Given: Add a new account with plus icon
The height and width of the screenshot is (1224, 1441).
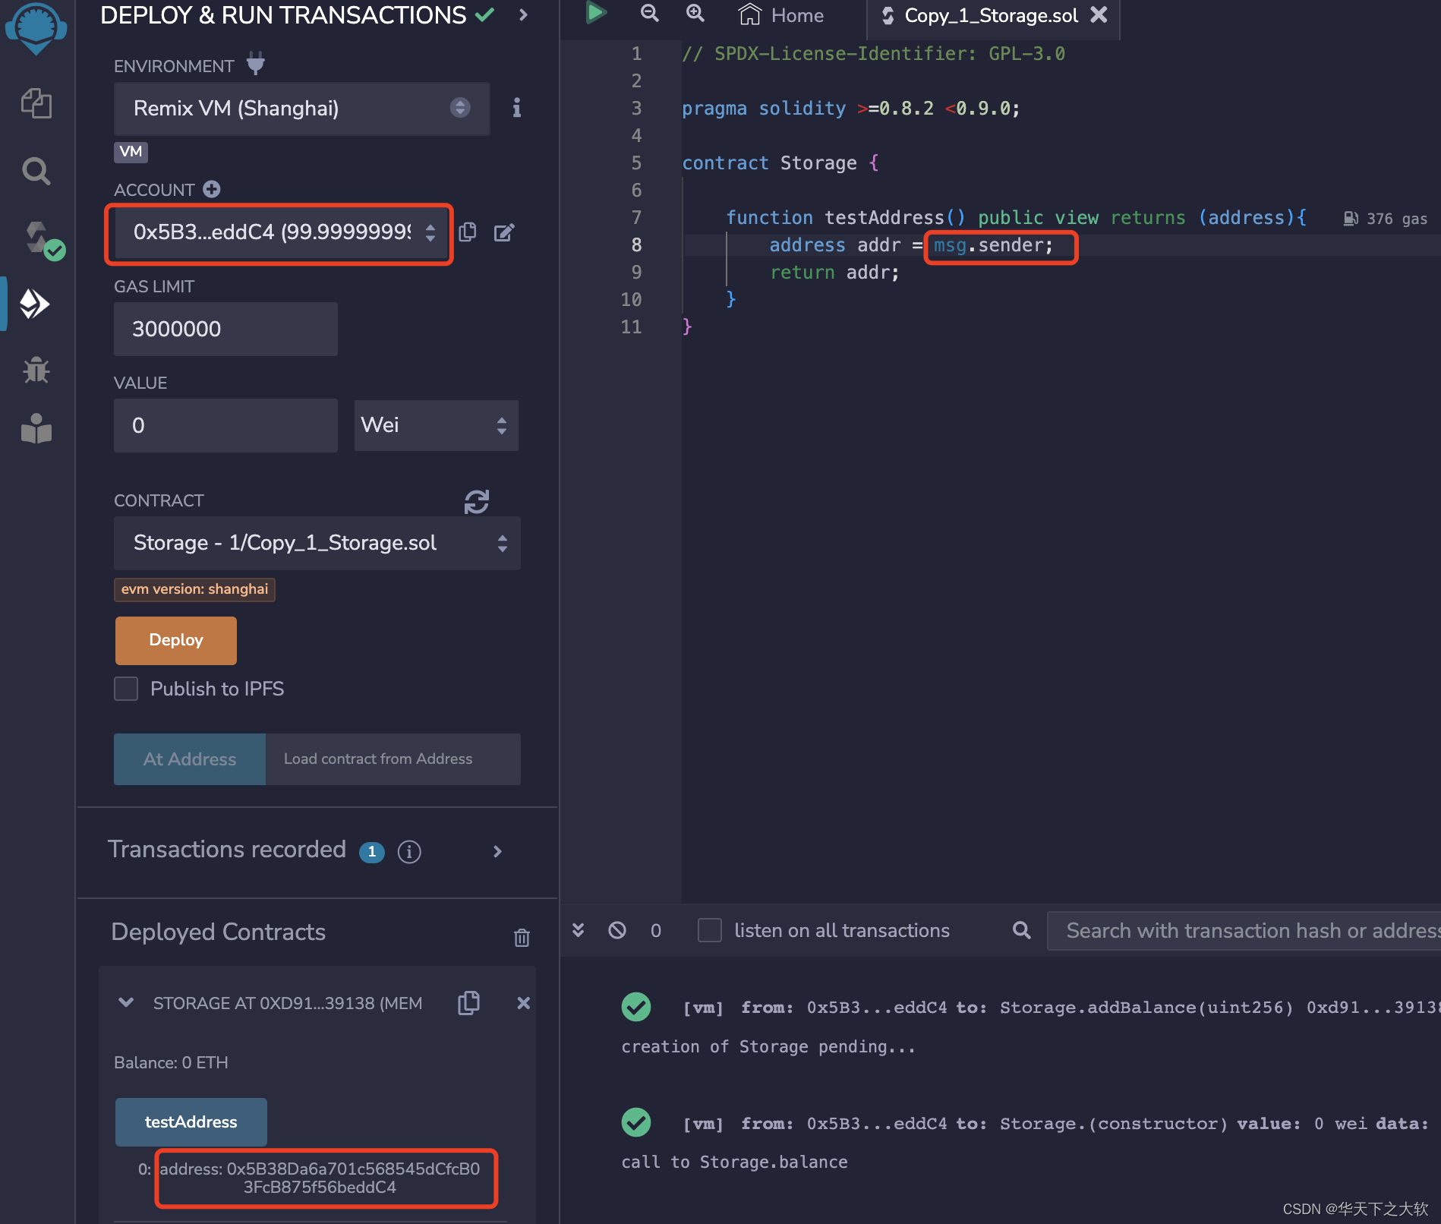Looking at the screenshot, I should [212, 189].
